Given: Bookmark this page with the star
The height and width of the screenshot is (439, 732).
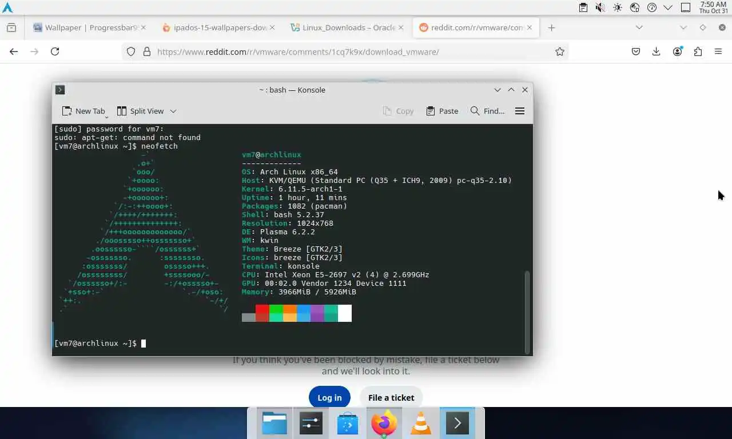Looking at the screenshot, I should tap(560, 51).
